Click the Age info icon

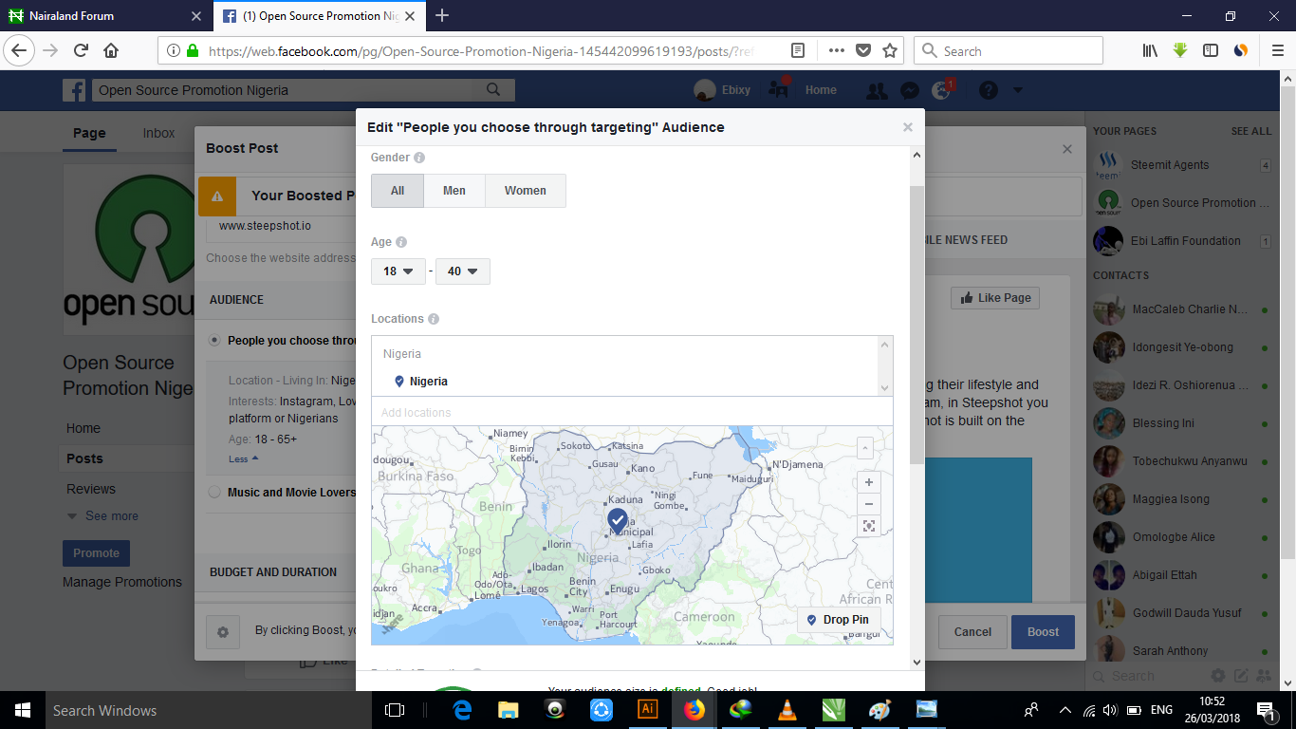pyautogui.click(x=401, y=242)
